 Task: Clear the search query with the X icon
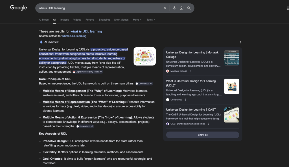165,8
